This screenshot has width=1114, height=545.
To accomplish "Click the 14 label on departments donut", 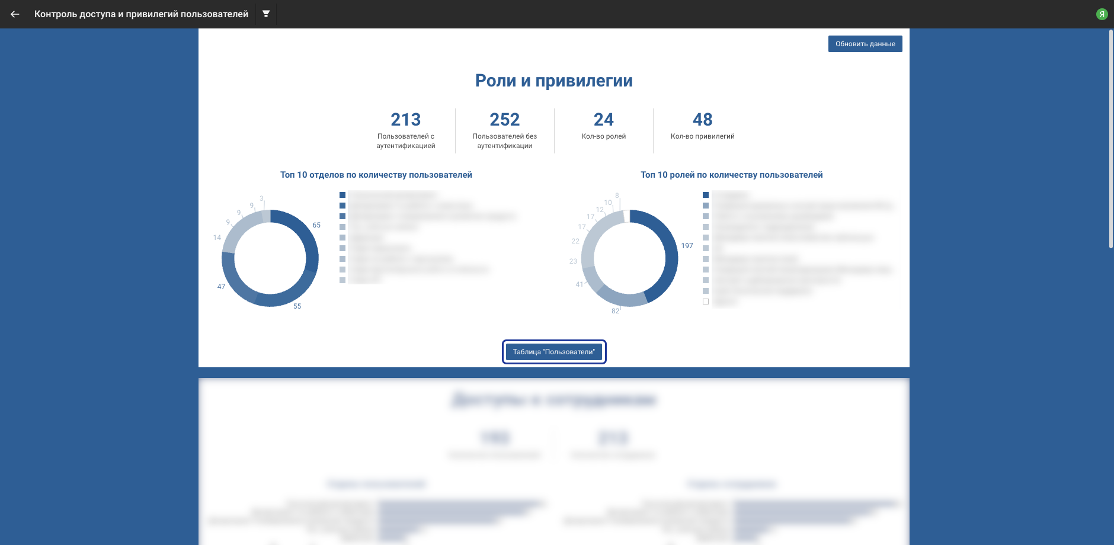I will pyautogui.click(x=217, y=238).
